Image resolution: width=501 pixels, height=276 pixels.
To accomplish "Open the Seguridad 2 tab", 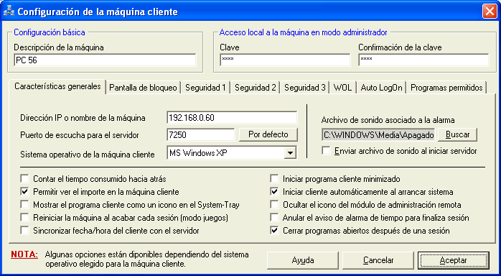I will (256, 88).
